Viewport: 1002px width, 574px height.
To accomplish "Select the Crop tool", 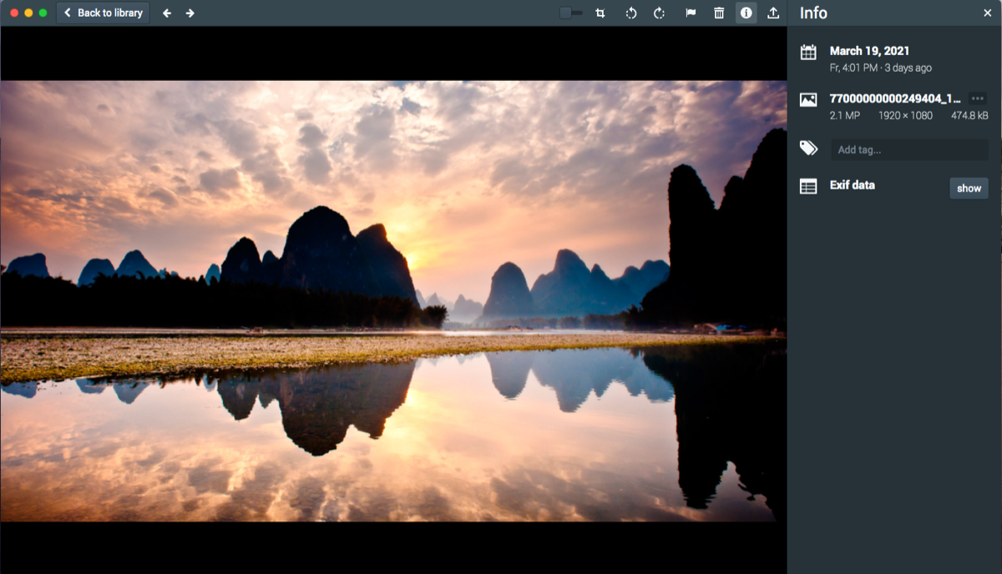I will 600,13.
